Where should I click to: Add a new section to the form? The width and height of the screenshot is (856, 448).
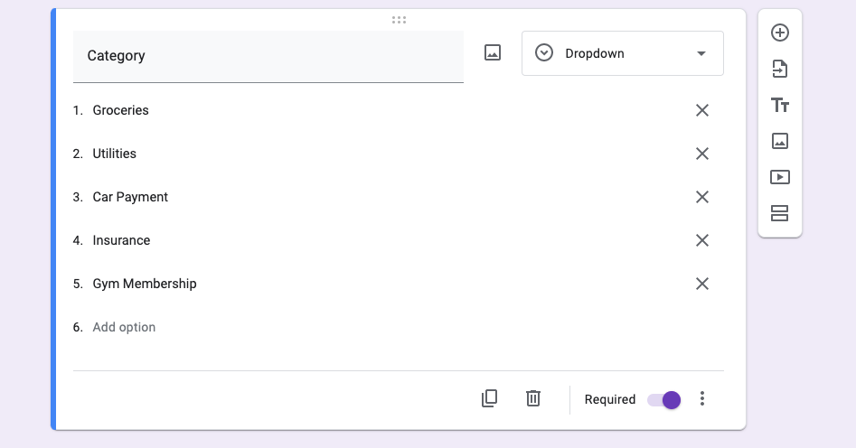point(780,213)
